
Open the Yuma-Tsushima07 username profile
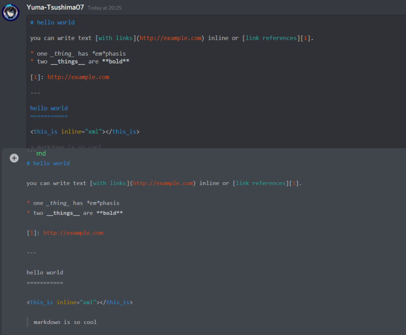[55, 7]
